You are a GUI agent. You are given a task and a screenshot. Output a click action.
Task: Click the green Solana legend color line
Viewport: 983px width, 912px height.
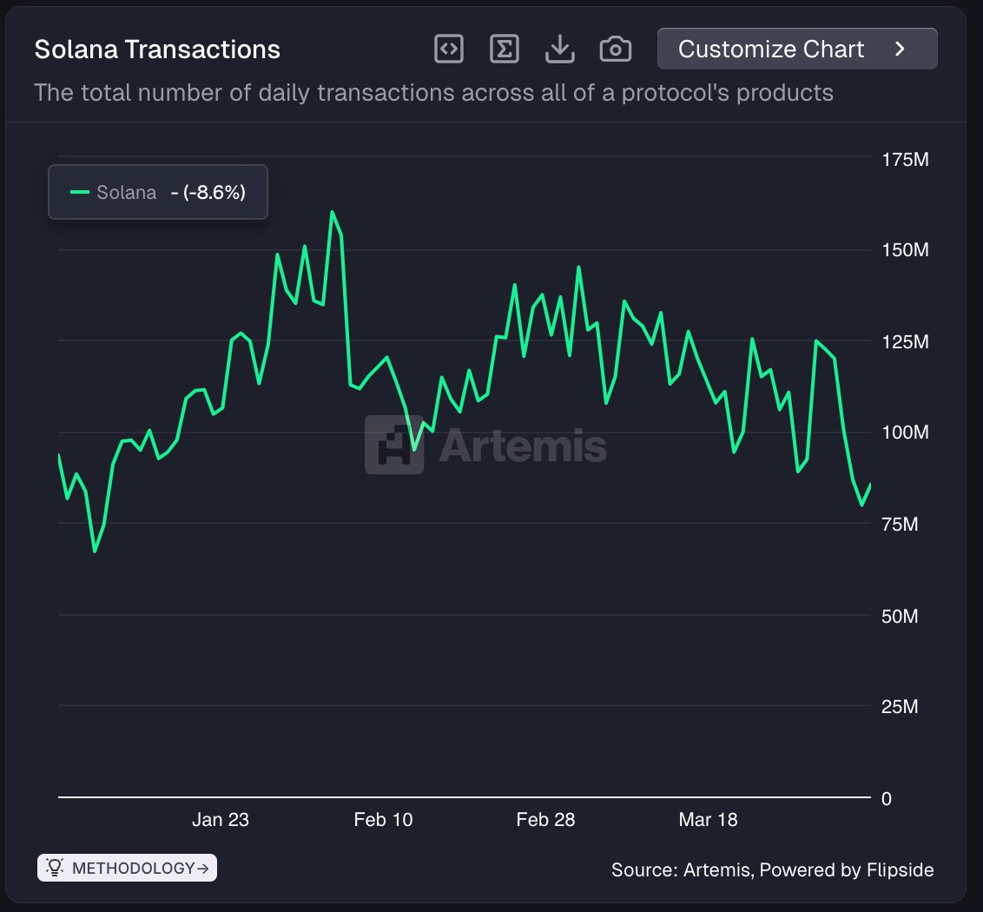[x=80, y=193]
